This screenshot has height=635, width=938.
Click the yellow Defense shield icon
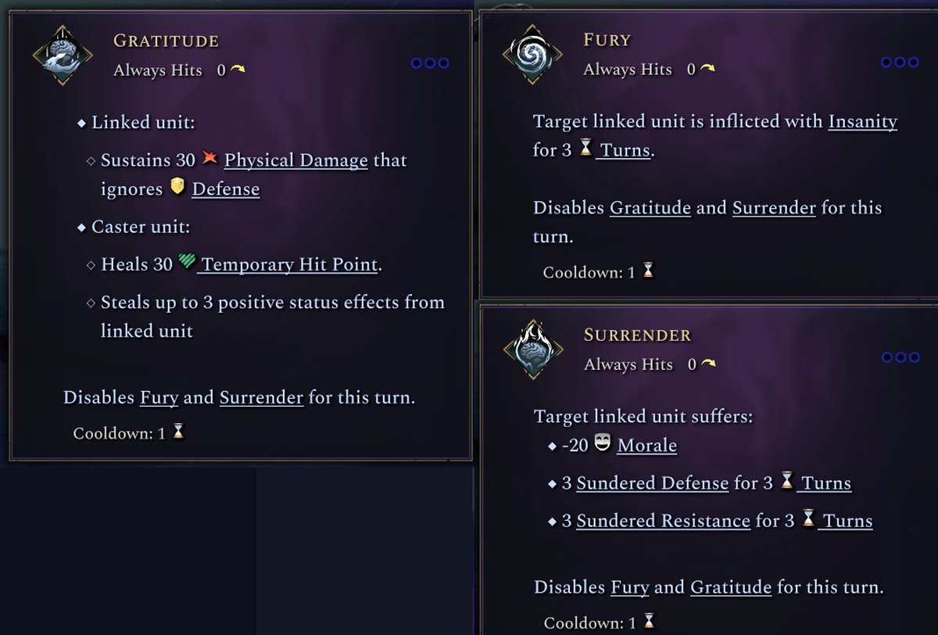[x=177, y=188]
